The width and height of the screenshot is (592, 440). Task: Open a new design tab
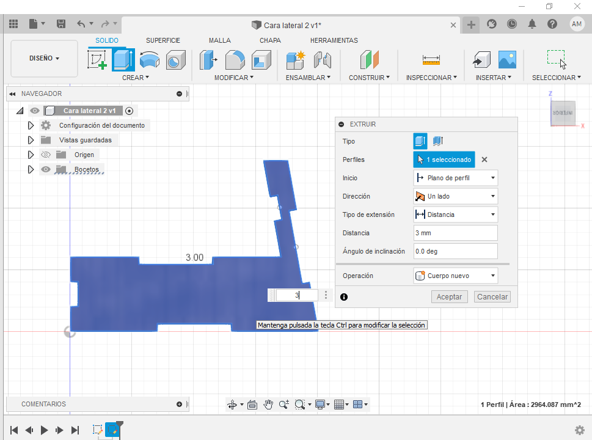471,24
